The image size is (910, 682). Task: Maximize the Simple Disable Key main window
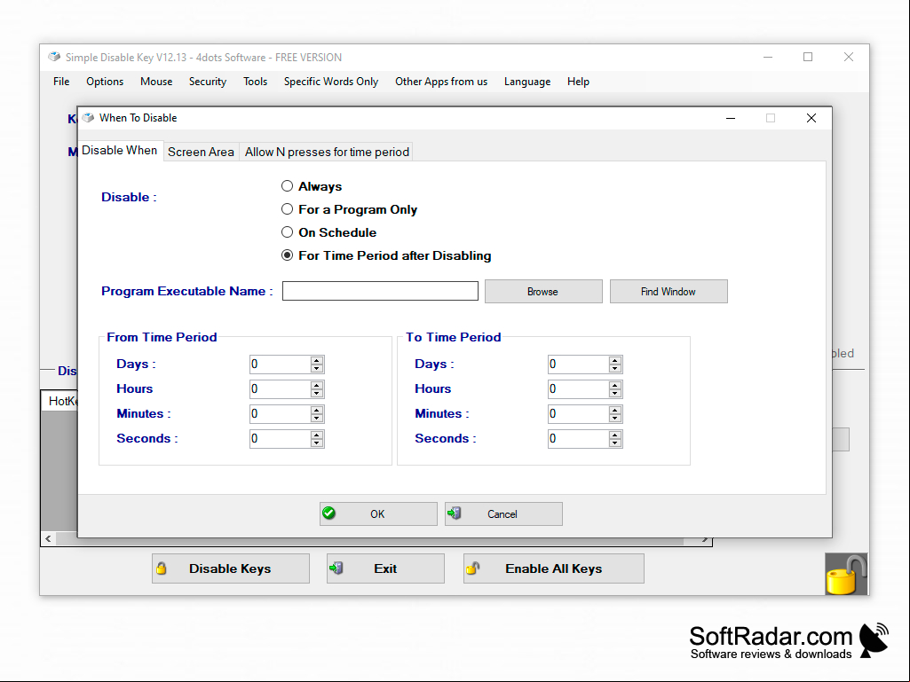point(808,57)
